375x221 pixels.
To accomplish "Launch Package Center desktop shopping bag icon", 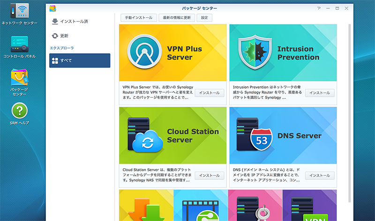I will coord(20,77).
